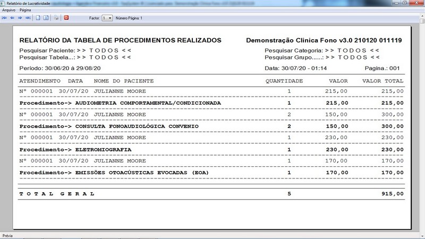Click the 'VALOR TOTAL' column header
Image resolution: width=425 pixels, height=239 pixels.
pyautogui.click(x=382, y=81)
